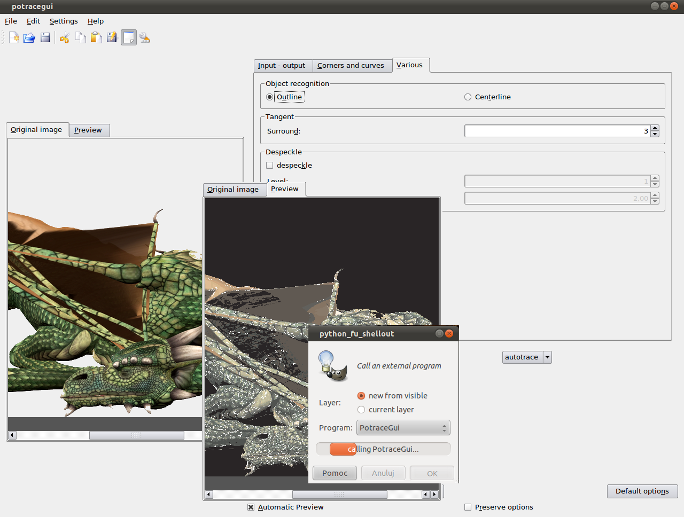Click the back panel horizontal scrollbar thumb
Image resolution: width=684 pixels, height=517 pixels.
pyautogui.click(x=136, y=435)
